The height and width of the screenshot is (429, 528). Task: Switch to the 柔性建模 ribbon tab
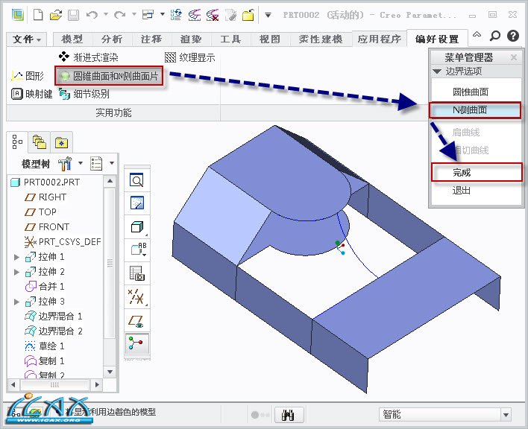[x=321, y=39]
